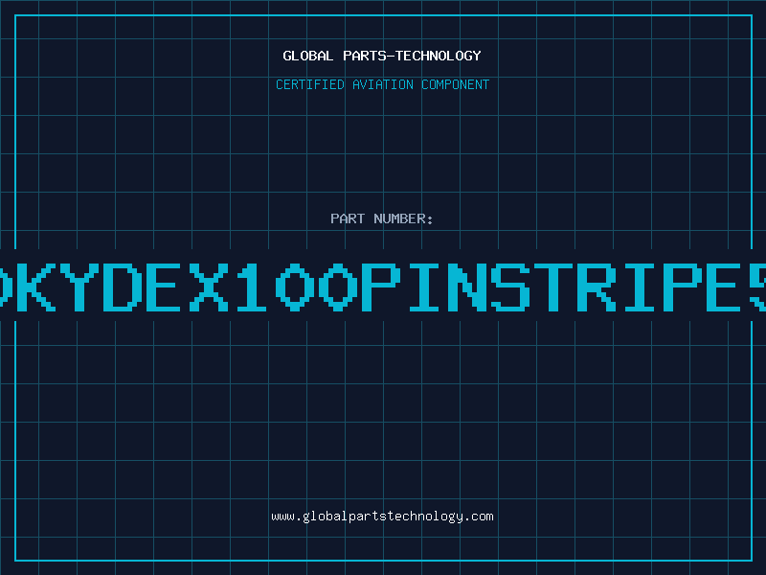766x575 pixels.
Task: Open the www.globalpartstechnology.com link
Action: pyautogui.click(x=382, y=517)
